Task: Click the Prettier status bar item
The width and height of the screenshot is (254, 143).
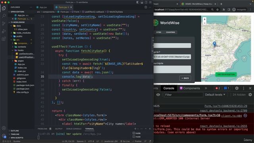Action: 137,141
